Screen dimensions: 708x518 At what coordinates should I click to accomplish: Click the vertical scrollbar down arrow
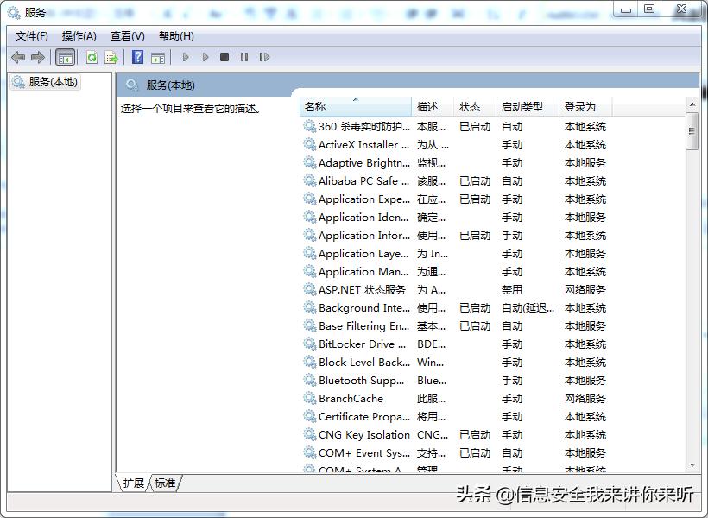(x=692, y=464)
